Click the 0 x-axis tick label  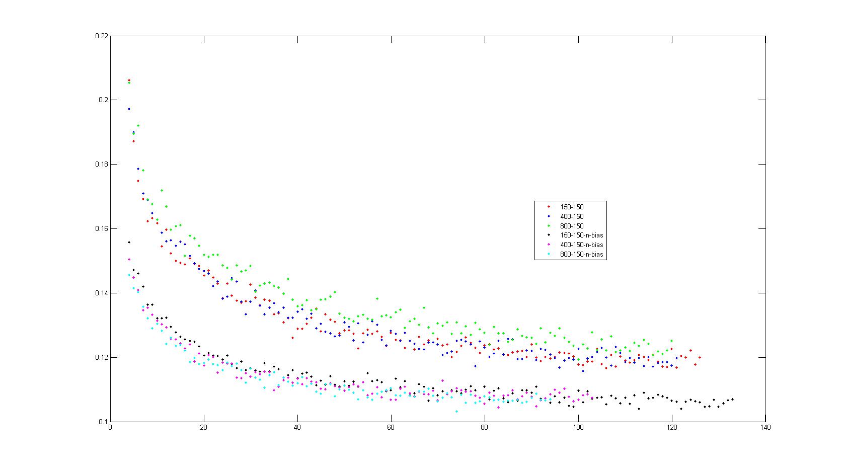pyautogui.click(x=110, y=428)
